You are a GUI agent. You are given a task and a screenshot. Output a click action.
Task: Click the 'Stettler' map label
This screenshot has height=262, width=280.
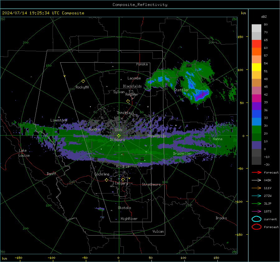tap(181, 90)
